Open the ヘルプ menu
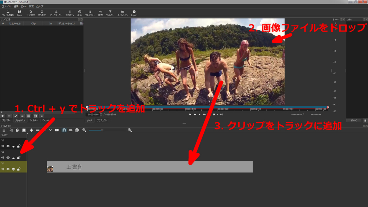Screen dimensions: 368x207 pos(40,6)
